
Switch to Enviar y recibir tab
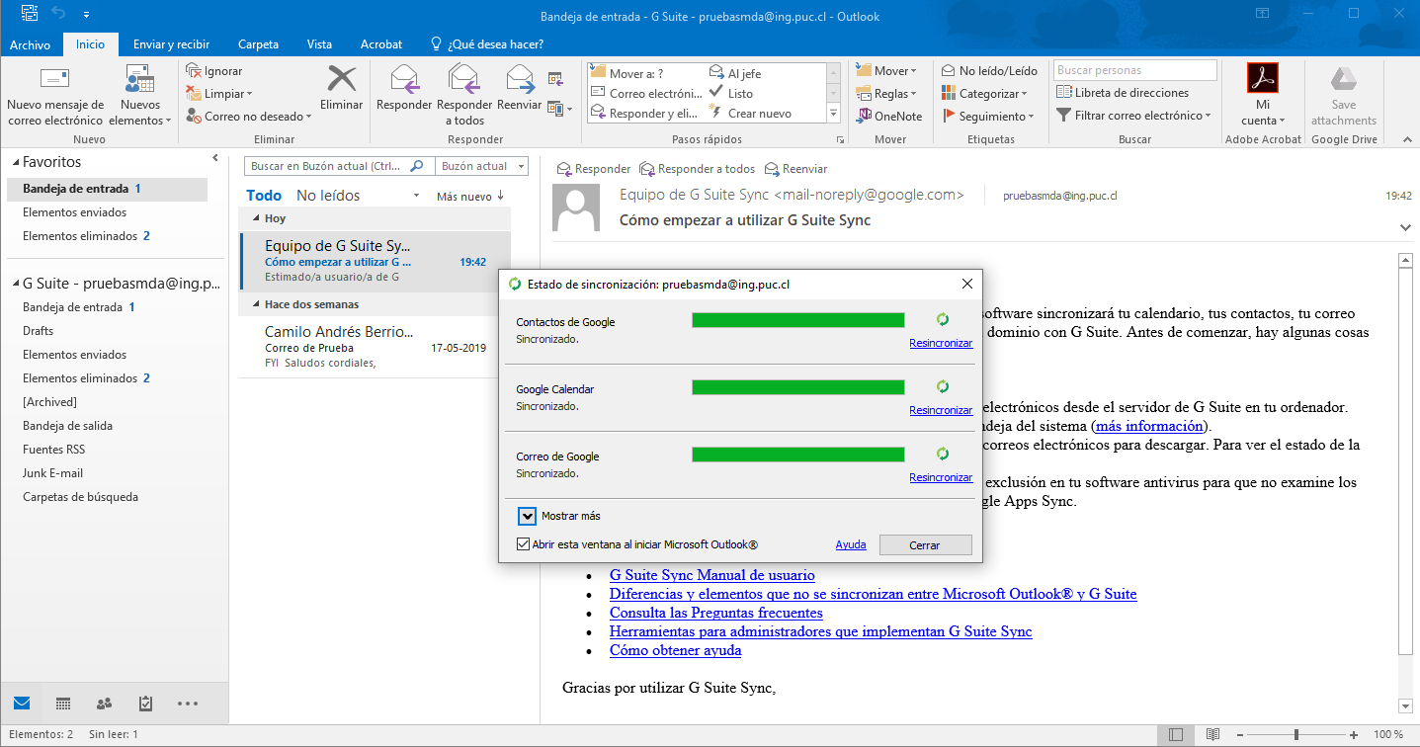[x=172, y=44]
